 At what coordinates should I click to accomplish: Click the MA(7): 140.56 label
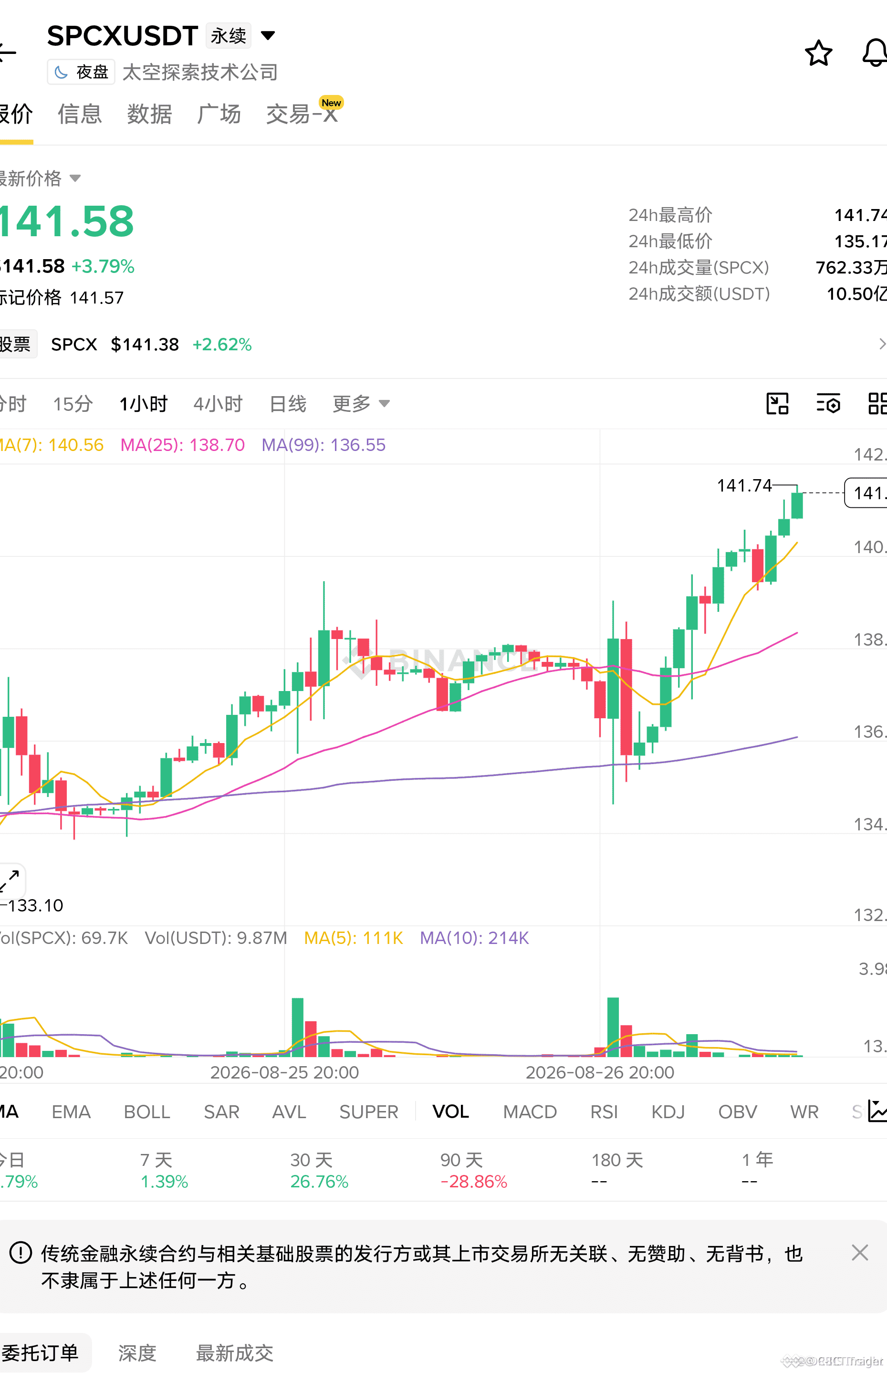tap(52, 445)
